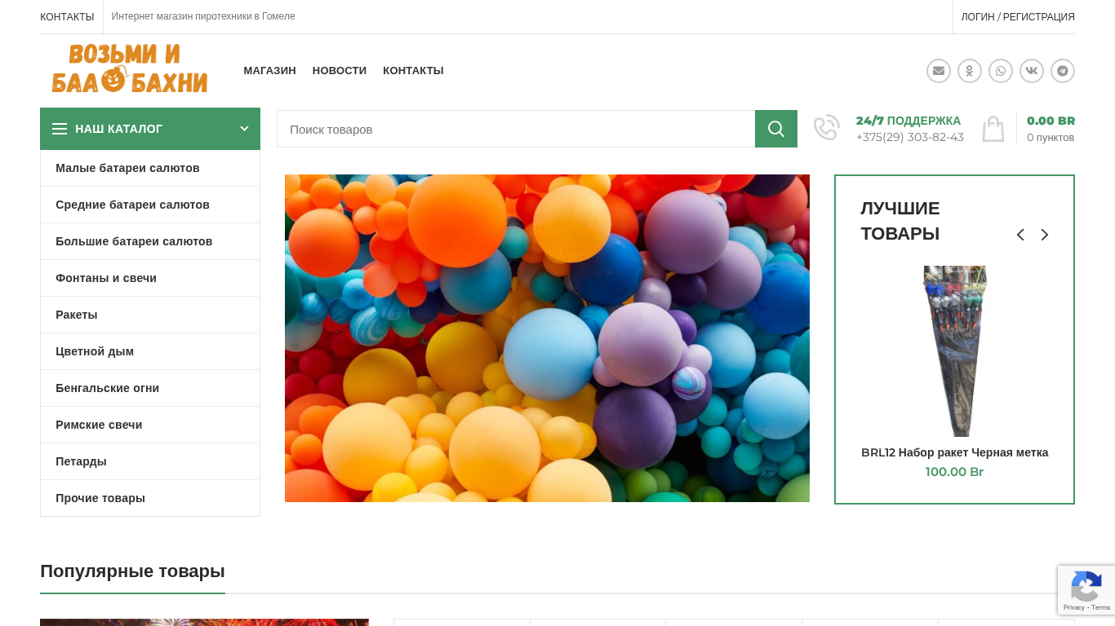Click the reCAPTCHA badge

tap(1086, 590)
